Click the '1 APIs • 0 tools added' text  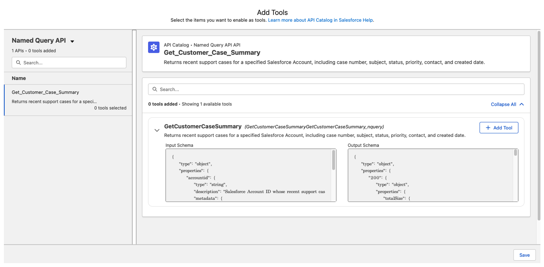34,51
